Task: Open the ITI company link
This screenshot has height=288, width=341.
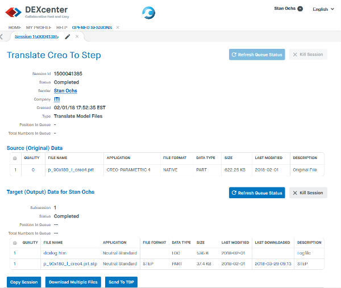Action: click(x=57, y=99)
